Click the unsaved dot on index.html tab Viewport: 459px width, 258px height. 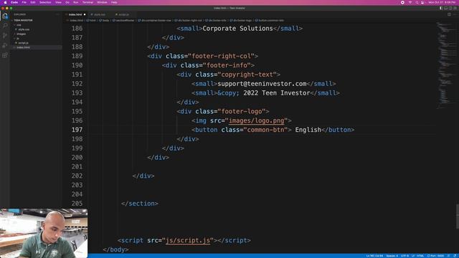point(85,14)
